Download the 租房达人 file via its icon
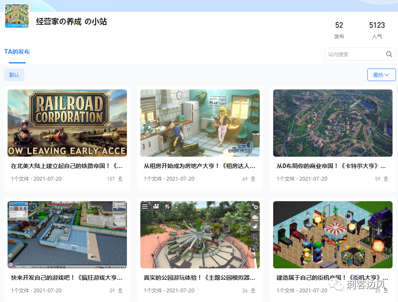 253,179
